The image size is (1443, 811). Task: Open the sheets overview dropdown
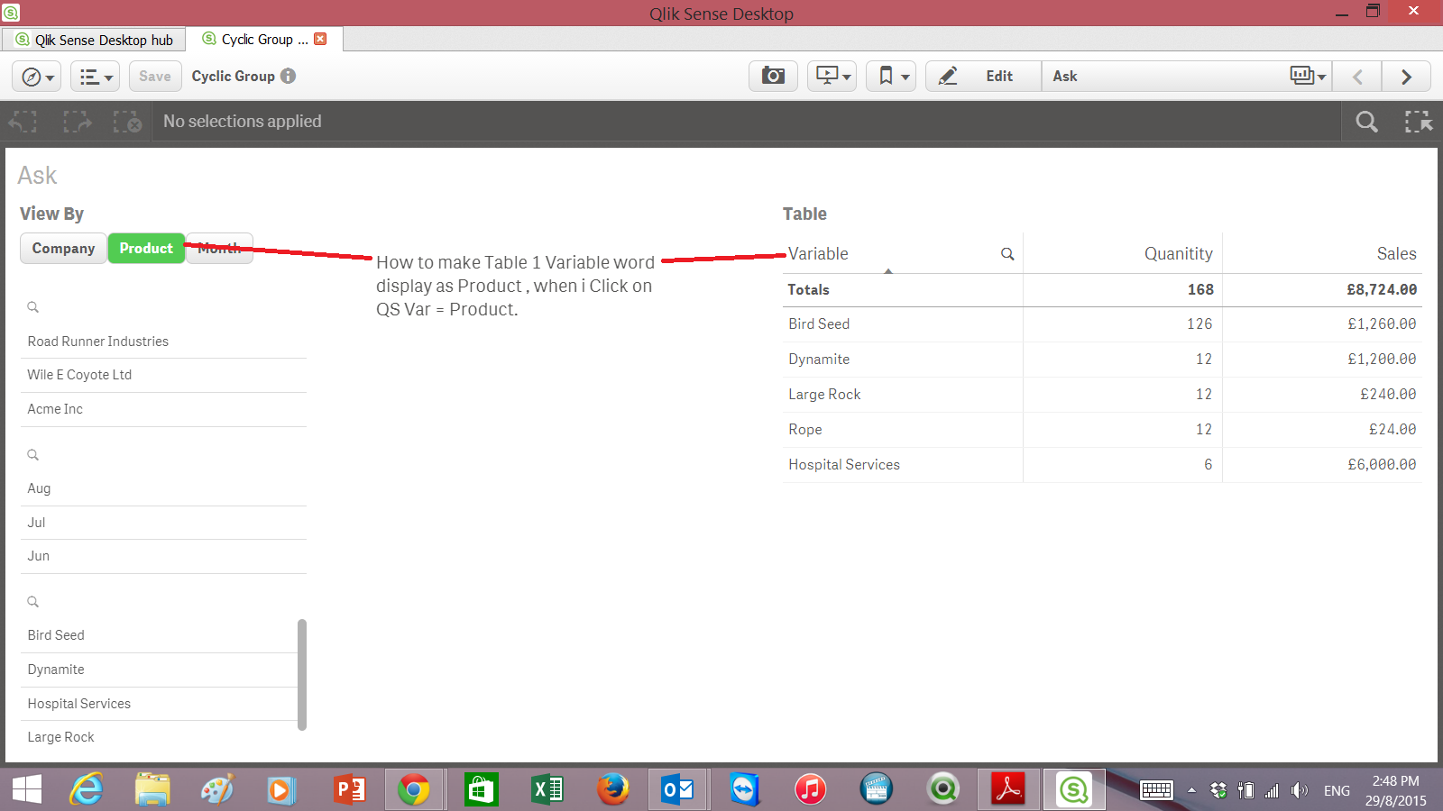(x=1308, y=77)
